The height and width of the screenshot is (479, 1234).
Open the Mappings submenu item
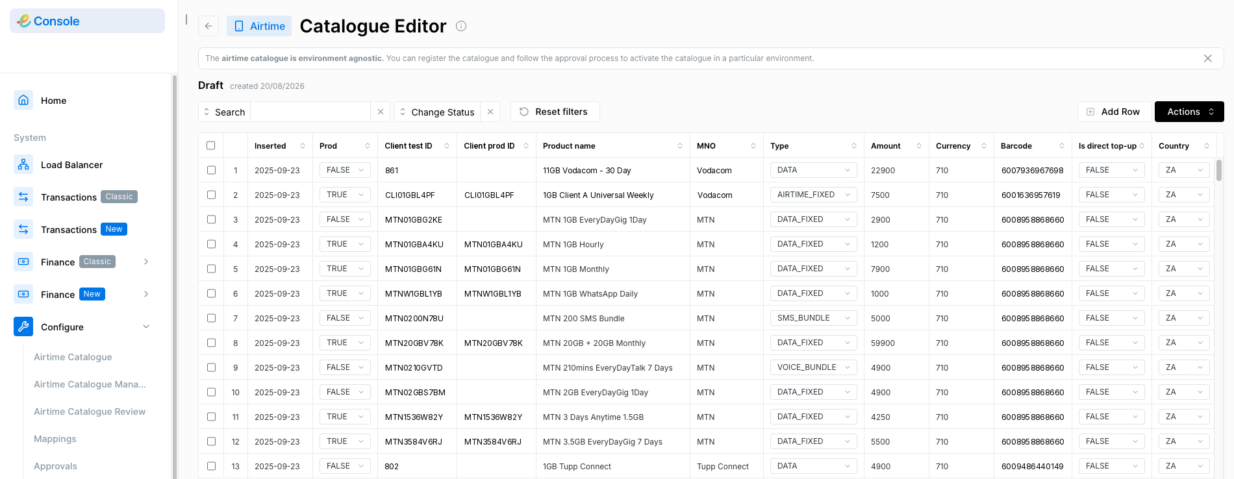[55, 439]
